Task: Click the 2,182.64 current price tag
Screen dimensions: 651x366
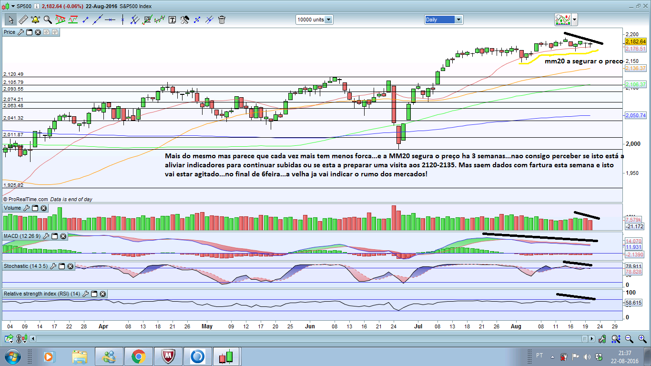Action: [x=635, y=42]
